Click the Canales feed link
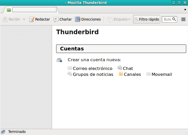 132,74
